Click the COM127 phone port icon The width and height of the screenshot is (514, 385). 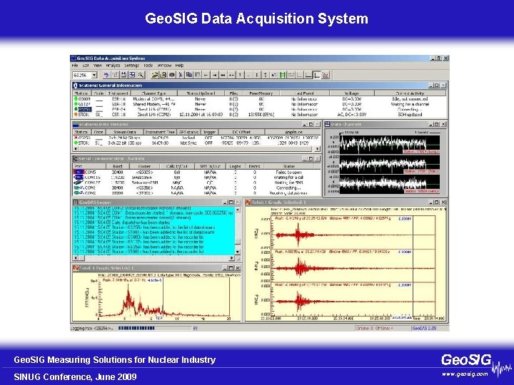pyautogui.click(x=78, y=183)
